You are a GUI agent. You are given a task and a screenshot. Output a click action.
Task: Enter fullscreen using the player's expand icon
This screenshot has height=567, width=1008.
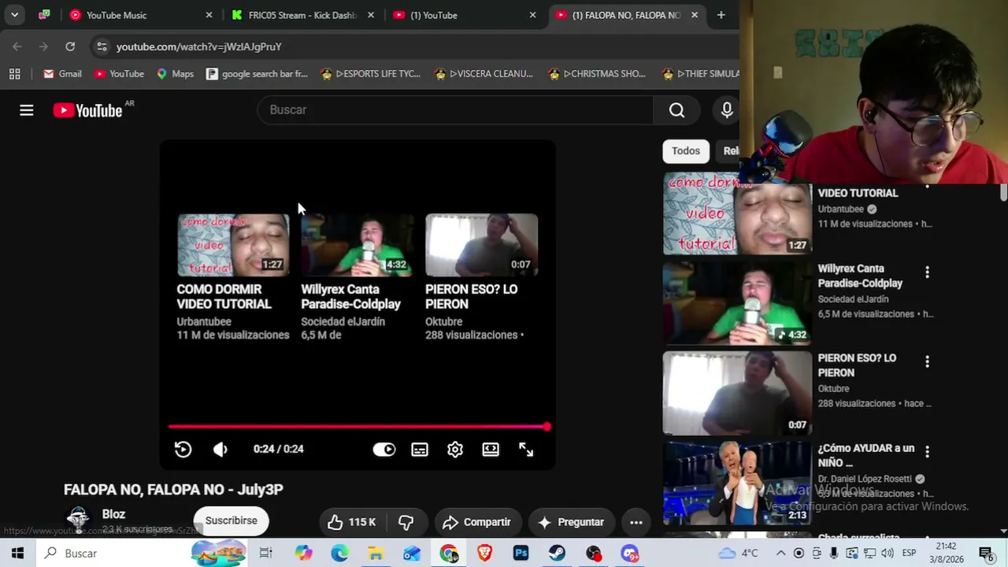click(x=526, y=450)
